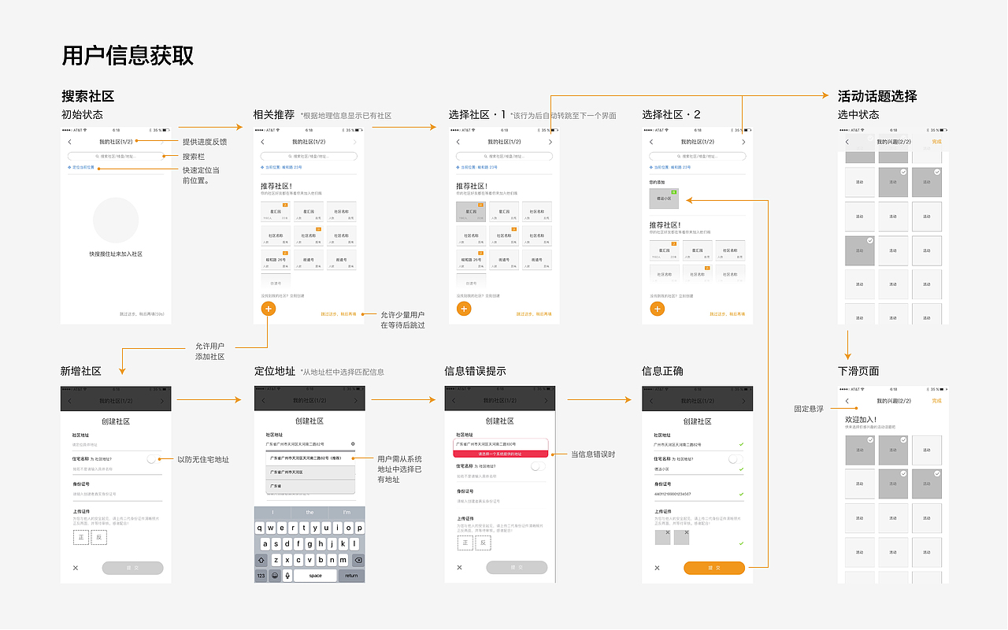The height and width of the screenshot is (630, 1008).
Task: Tap back arrow in 相关推荐 screen
Action: click(263, 142)
